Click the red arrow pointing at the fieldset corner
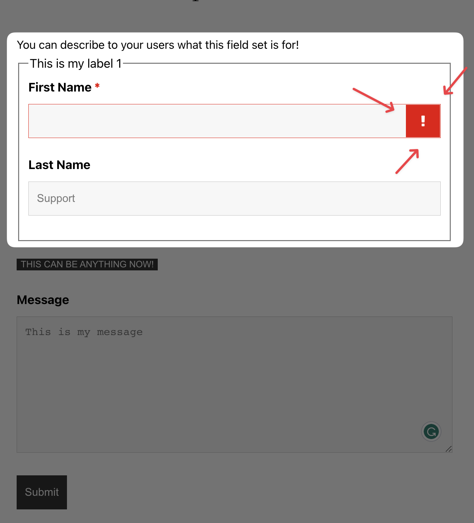The height and width of the screenshot is (523, 474). (x=455, y=81)
